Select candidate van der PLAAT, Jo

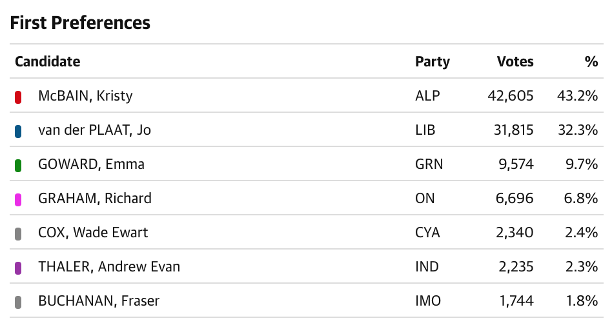coord(94,130)
